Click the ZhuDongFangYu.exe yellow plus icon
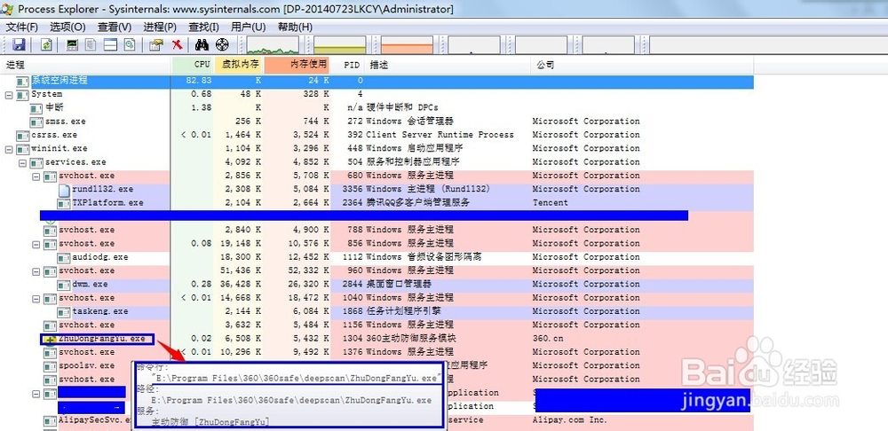888x431 pixels. point(51,340)
